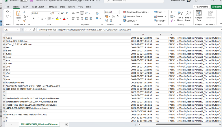Toggle Bold formatting

point(34,18)
